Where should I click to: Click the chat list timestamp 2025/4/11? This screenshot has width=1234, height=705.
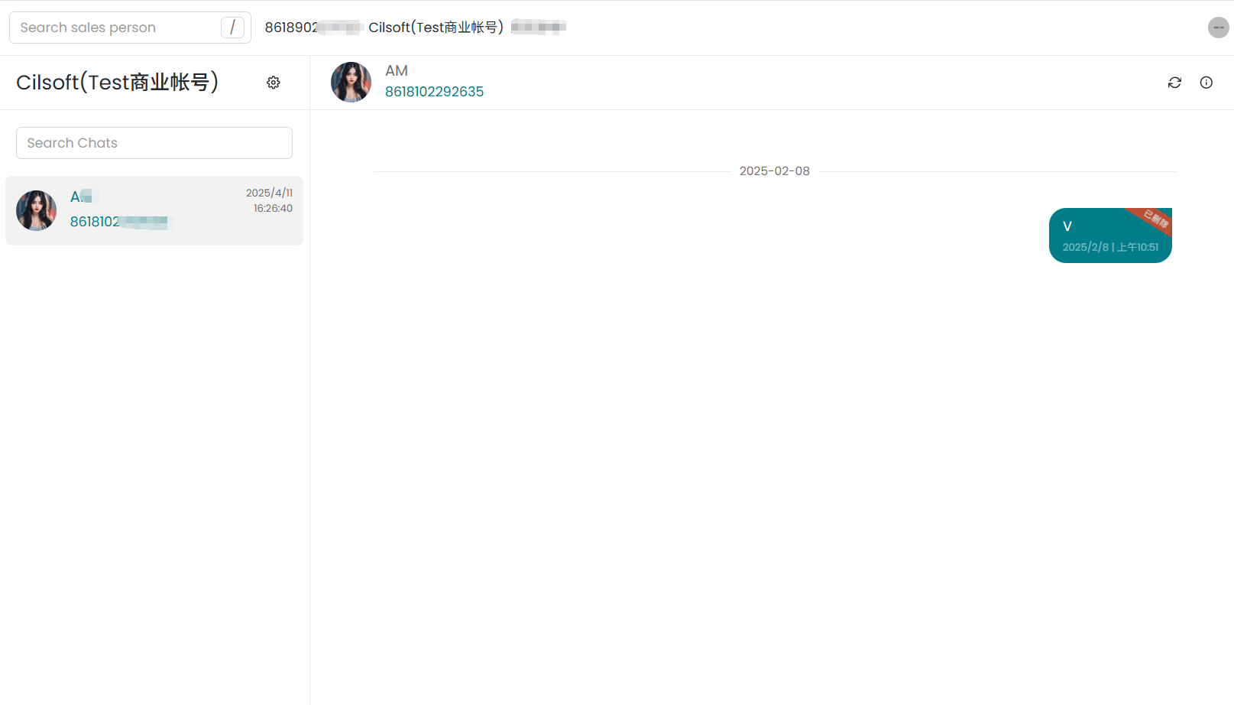269,193
